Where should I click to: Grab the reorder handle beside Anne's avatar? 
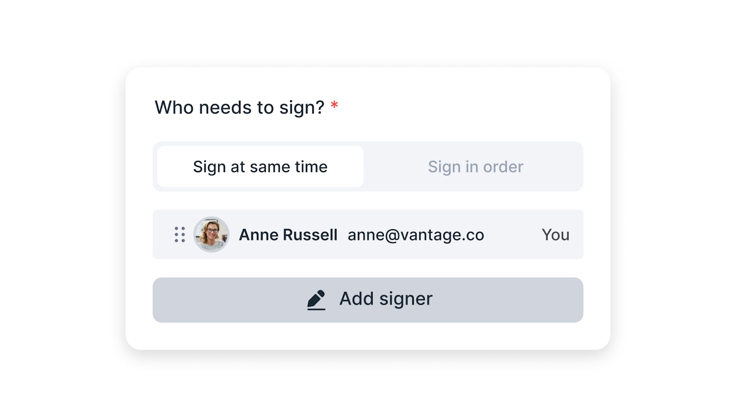click(180, 235)
